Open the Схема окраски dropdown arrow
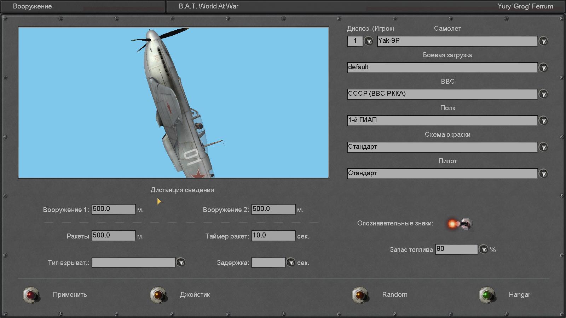 [x=543, y=147]
